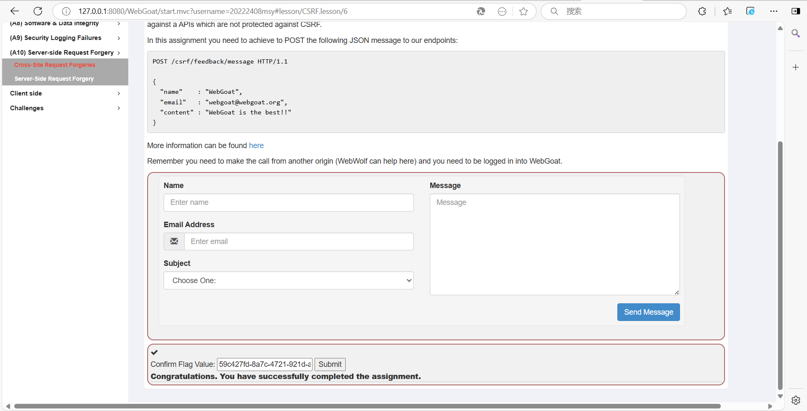Submit the confirm flag value
807x411 pixels.
[x=330, y=364]
